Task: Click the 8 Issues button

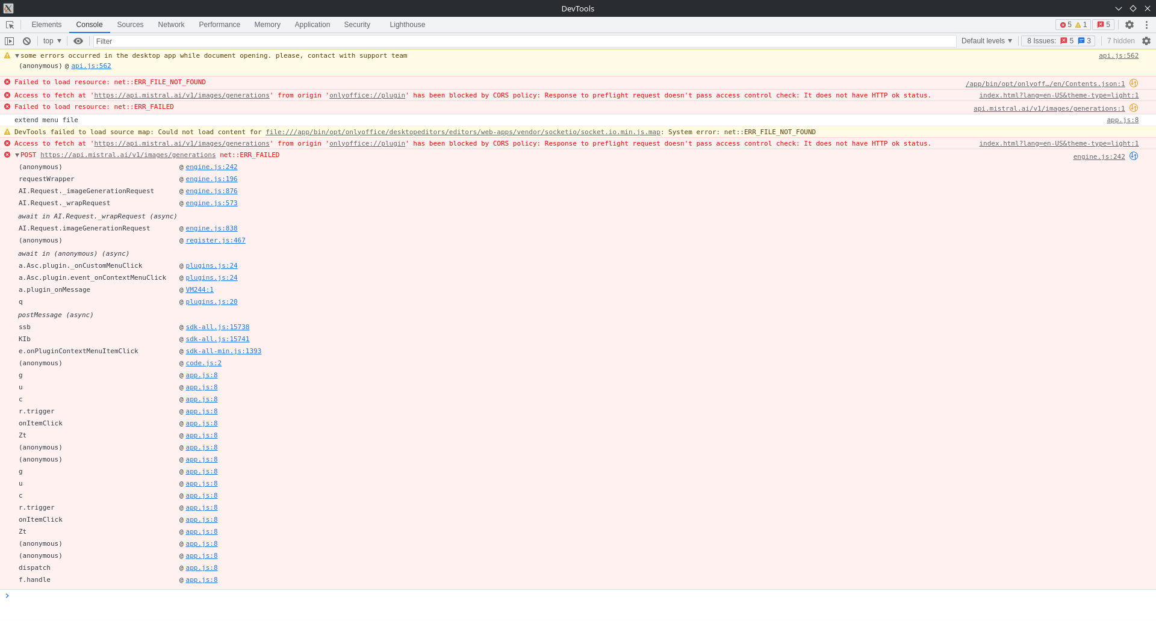Action: 1057,41
